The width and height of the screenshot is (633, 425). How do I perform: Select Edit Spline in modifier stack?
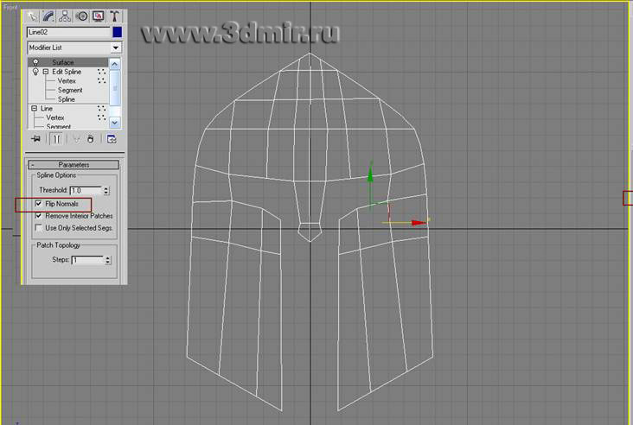coord(67,72)
